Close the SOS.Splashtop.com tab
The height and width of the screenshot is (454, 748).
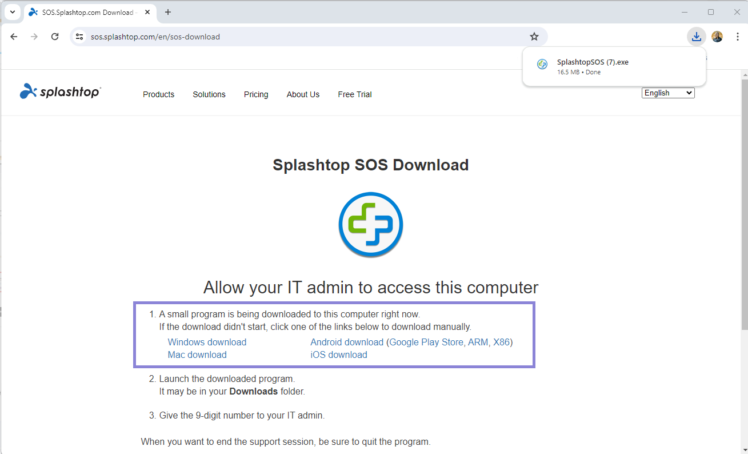pyautogui.click(x=147, y=12)
